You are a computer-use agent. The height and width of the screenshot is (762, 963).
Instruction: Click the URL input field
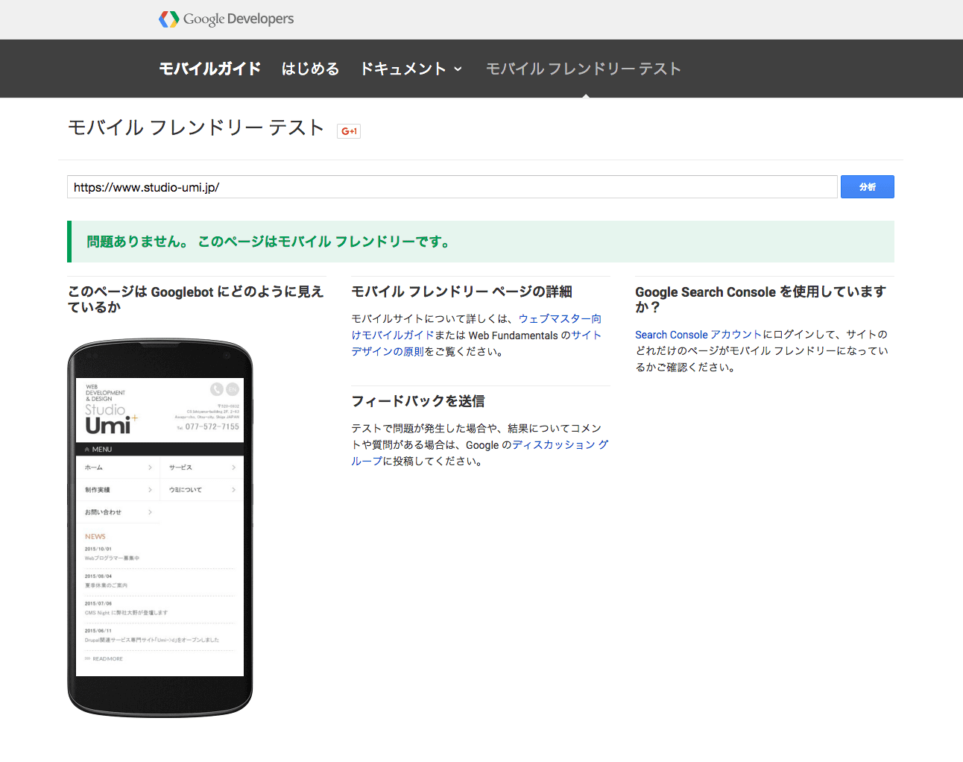[x=452, y=187]
